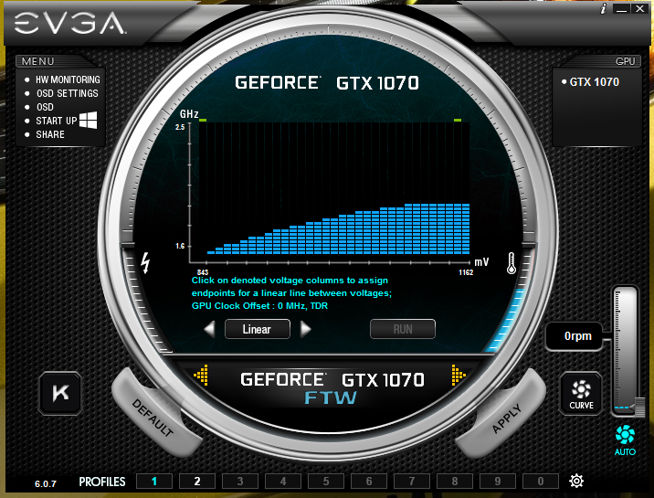The image size is (654, 498).
Task: Select profile 5
Action: tap(326, 481)
